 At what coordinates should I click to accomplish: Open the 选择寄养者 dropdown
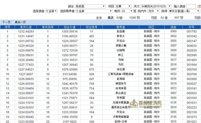(x=94, y=11)
